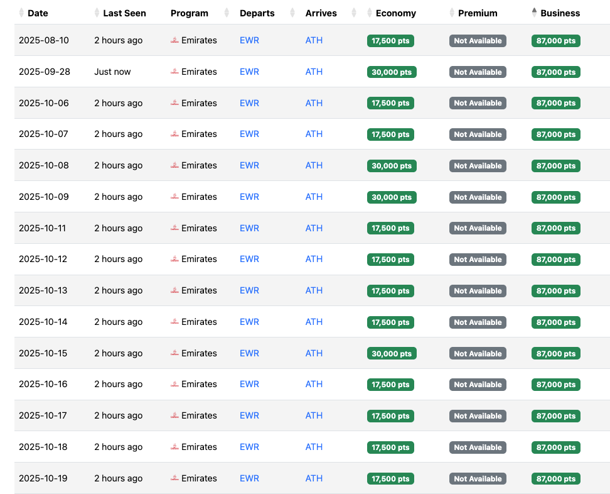Screen dimensions: 610x494
Task: Click the date 2025-10-15 cell
Action: click(43, 353)
